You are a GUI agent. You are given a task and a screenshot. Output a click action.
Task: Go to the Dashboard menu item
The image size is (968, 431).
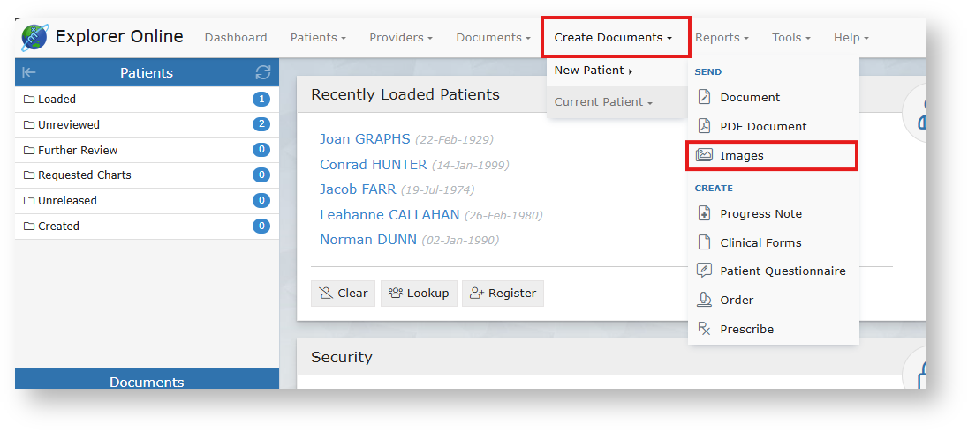click(236, 38)
